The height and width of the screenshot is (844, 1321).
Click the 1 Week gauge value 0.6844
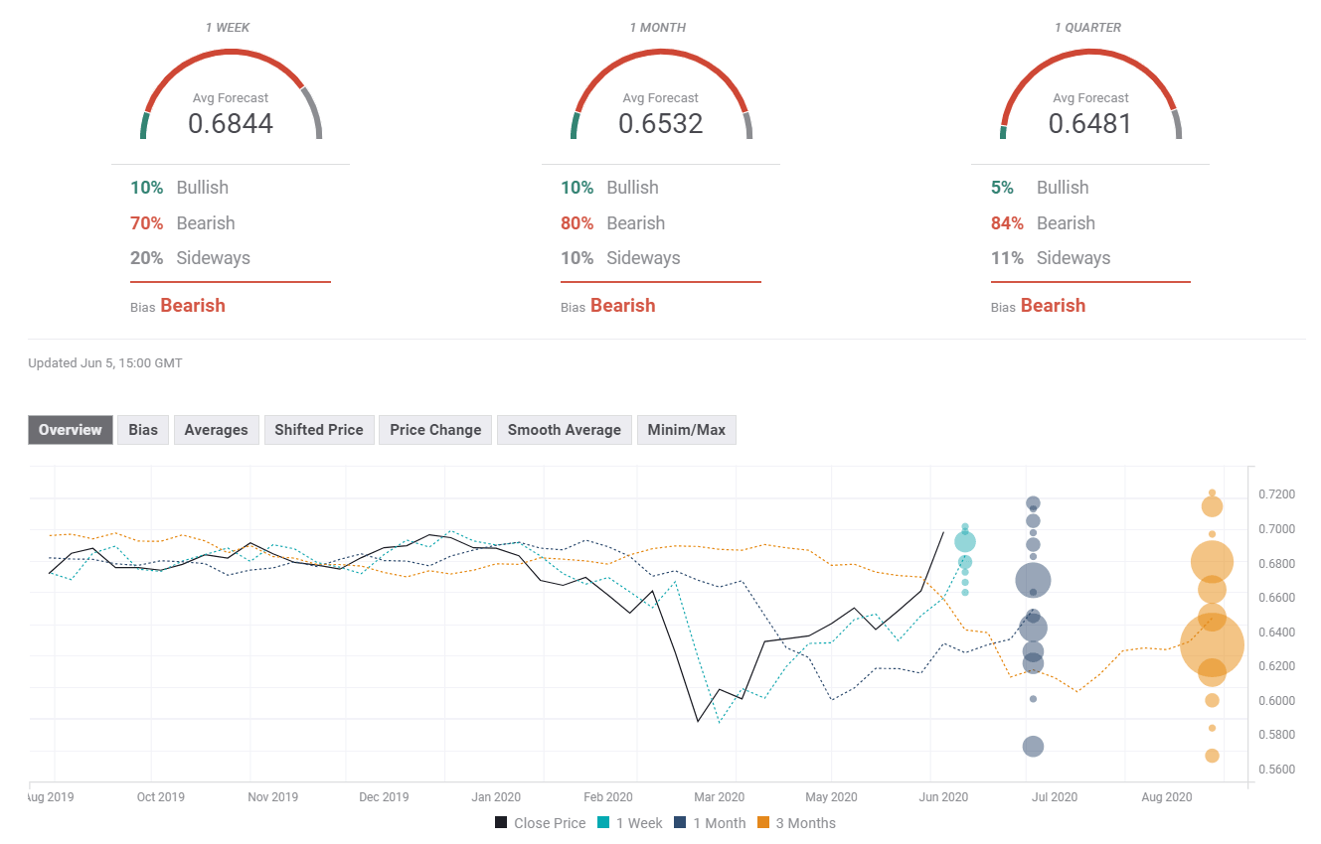click(231, 123)
